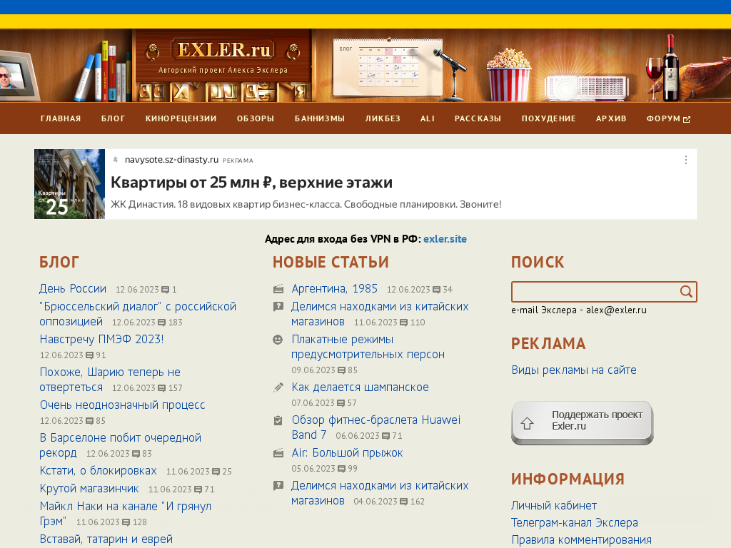This screenshot has height=548, width=731.
Task: Click the ad headline Квартиры от 25 млн
Action: [x=251, y=182]
